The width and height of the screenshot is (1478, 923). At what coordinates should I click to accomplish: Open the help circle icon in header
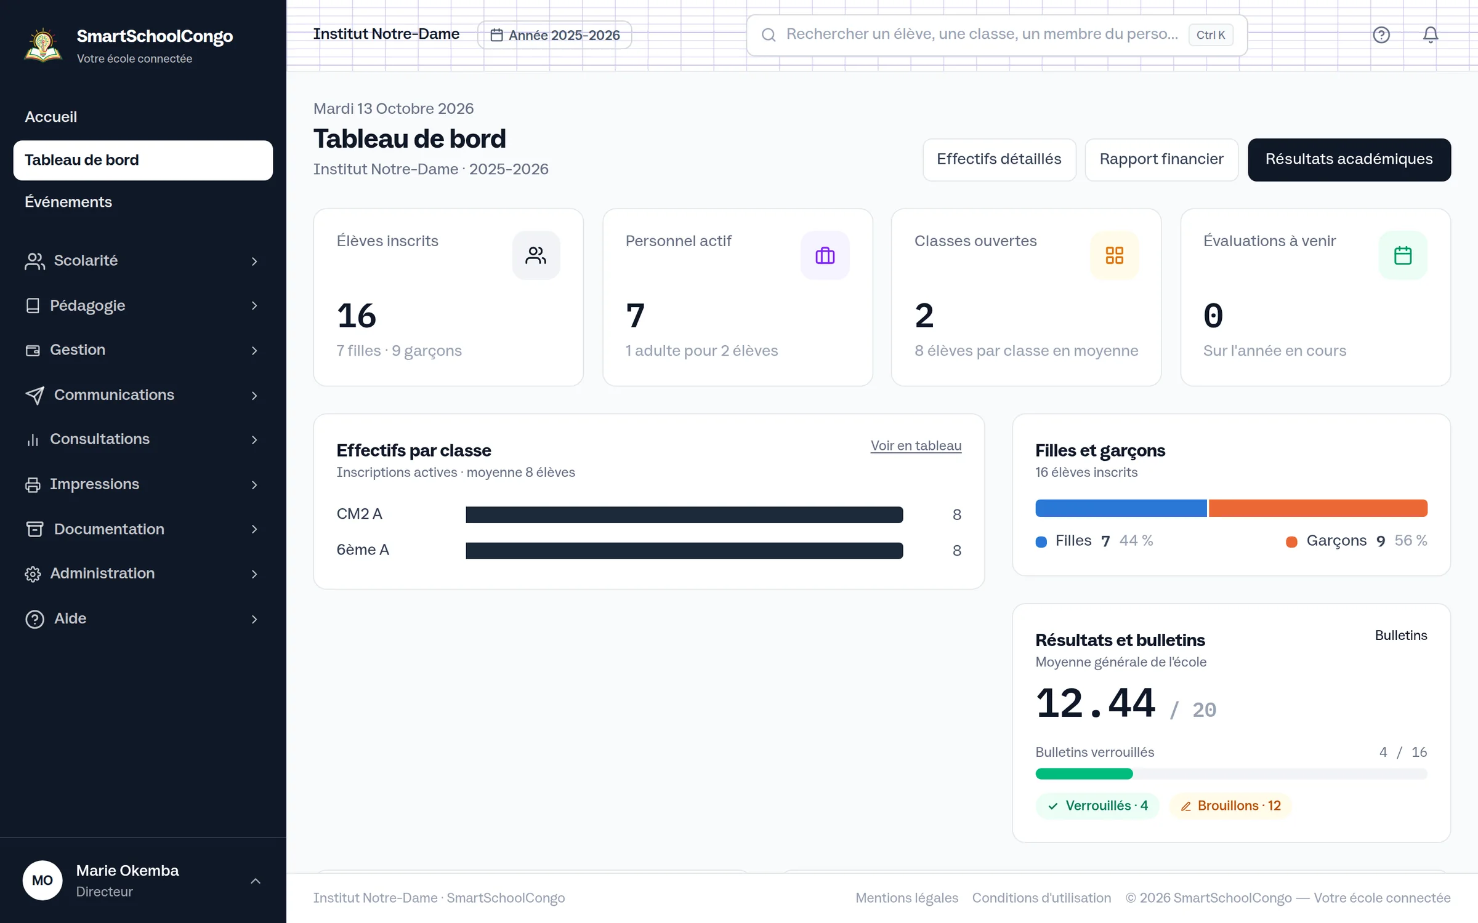(1381, 35)
